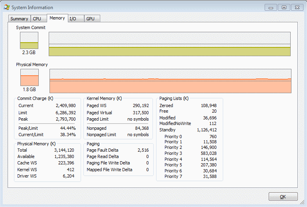
Task: Click the Physical Memory 1.8 GB gauge
Action: pos(30,77)
